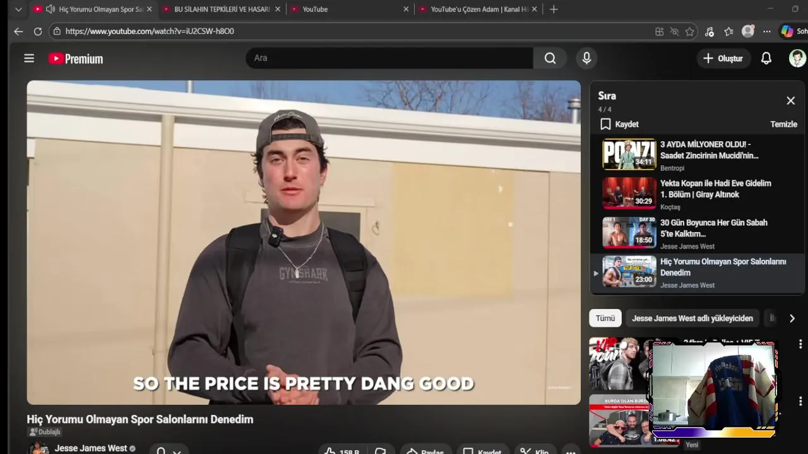Mute the playing tab via speaker icon
Screen dimensions: 808x454
tap(50, 9)
